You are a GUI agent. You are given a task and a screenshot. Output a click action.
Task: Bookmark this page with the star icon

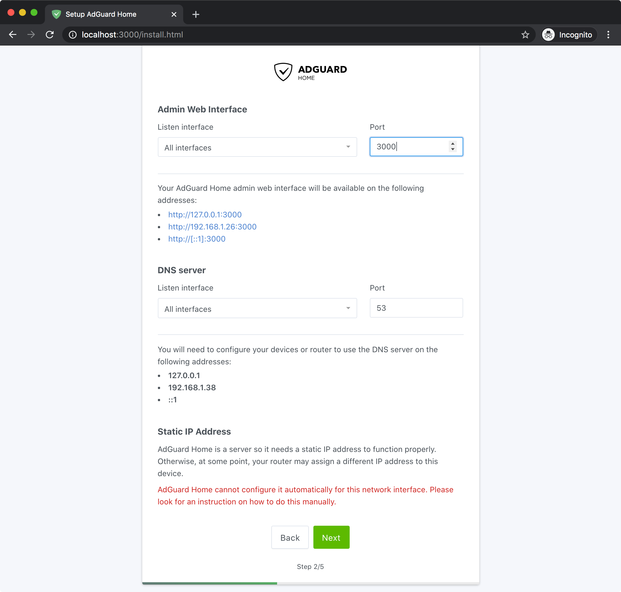525,35
